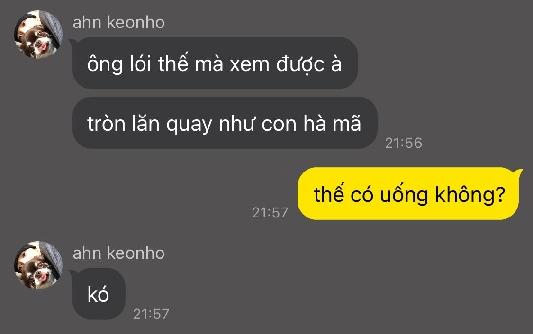533x334 pixels.
Task: Select the short 'kó' reply bubble
Action: pos(99,294)
